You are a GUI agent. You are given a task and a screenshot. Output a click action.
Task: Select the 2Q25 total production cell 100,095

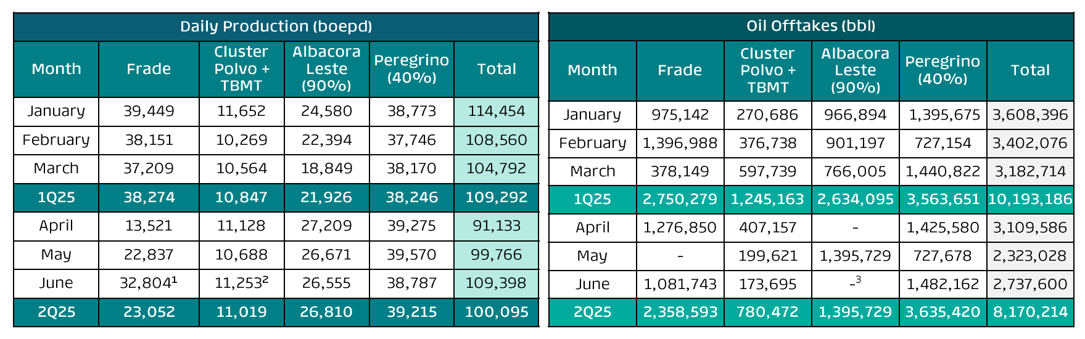click(x=497, y=312)
